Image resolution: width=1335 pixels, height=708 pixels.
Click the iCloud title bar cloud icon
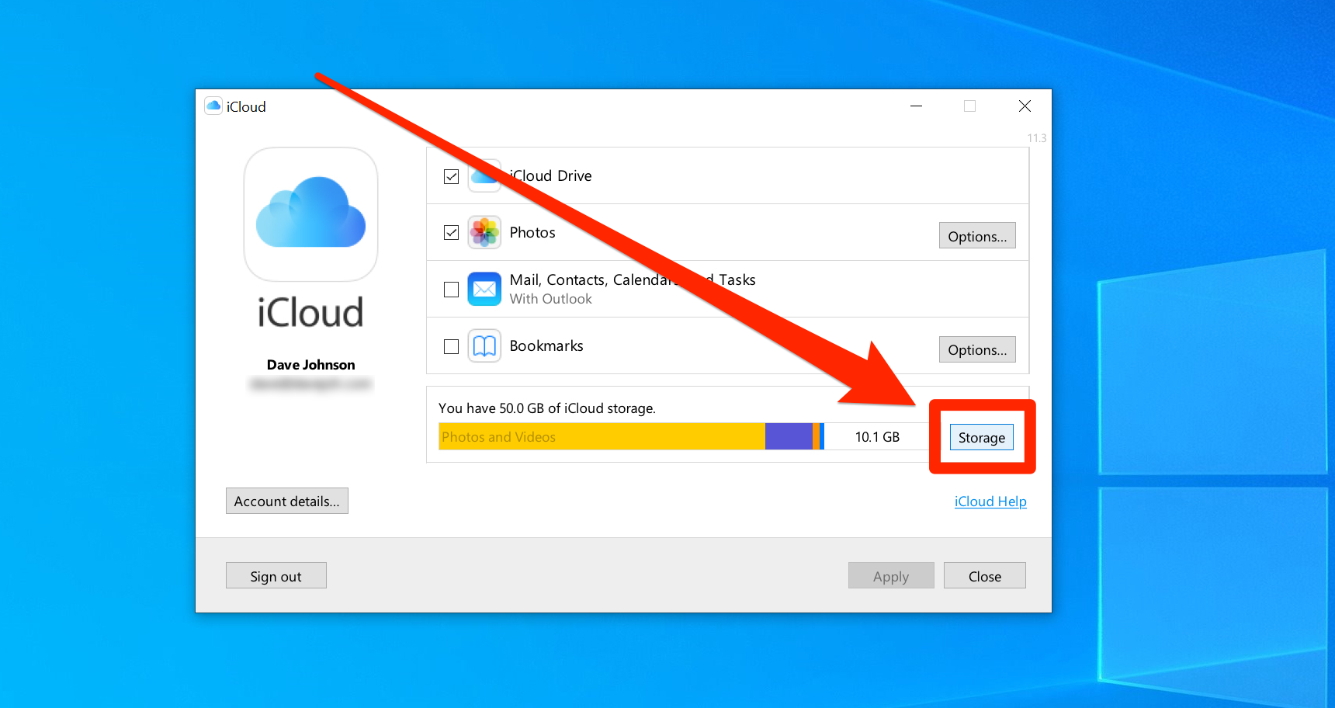[213, 106]
